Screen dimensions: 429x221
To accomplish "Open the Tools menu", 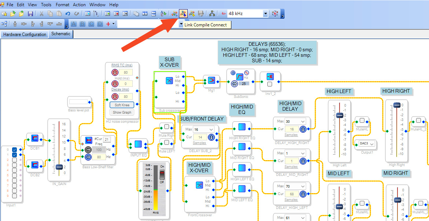I will [x=46, y=5].
